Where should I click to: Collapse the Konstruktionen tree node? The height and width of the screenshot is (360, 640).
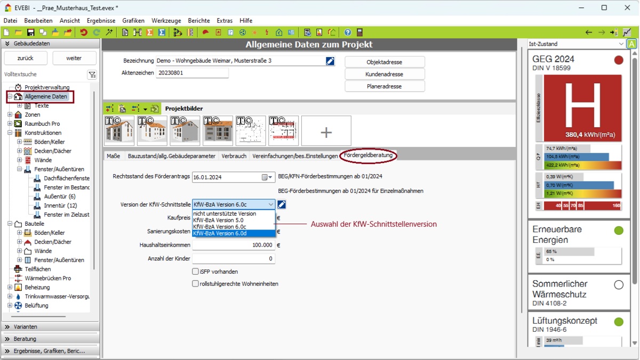(10, 133)
